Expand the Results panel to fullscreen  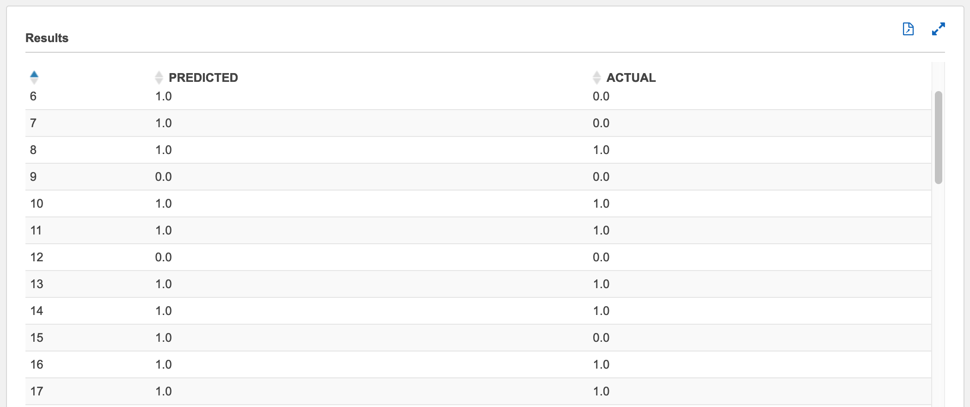click(938, 29)
